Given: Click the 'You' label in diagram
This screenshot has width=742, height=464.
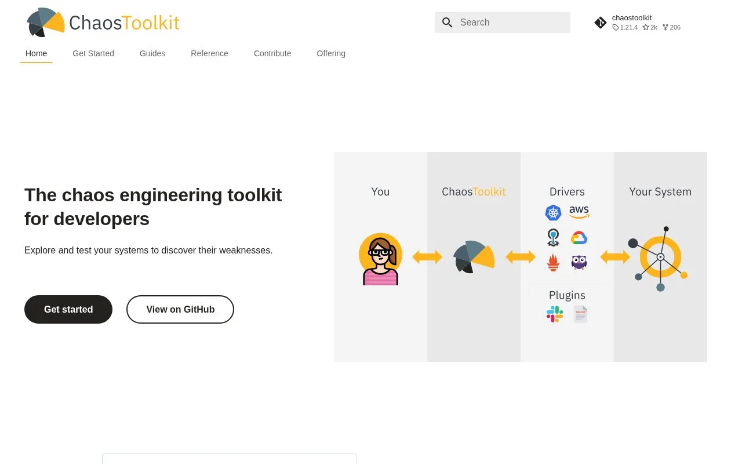Looking at the screenshot, I should click(380, 191).
